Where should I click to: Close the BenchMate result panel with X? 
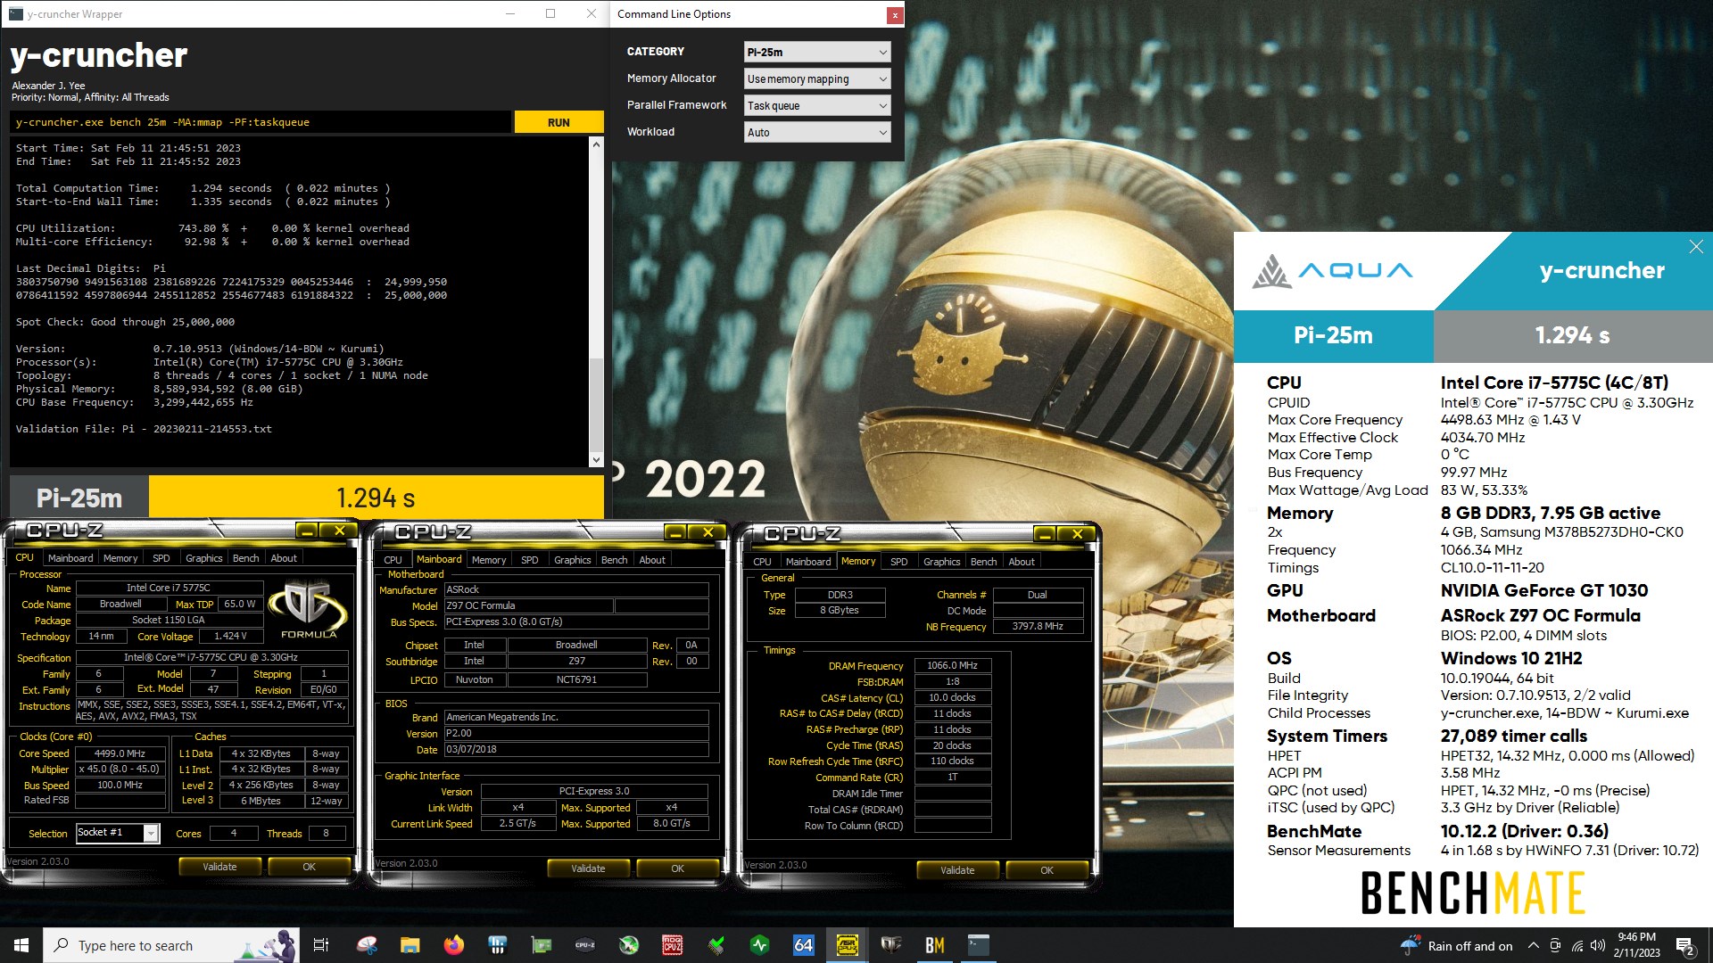1696,247
